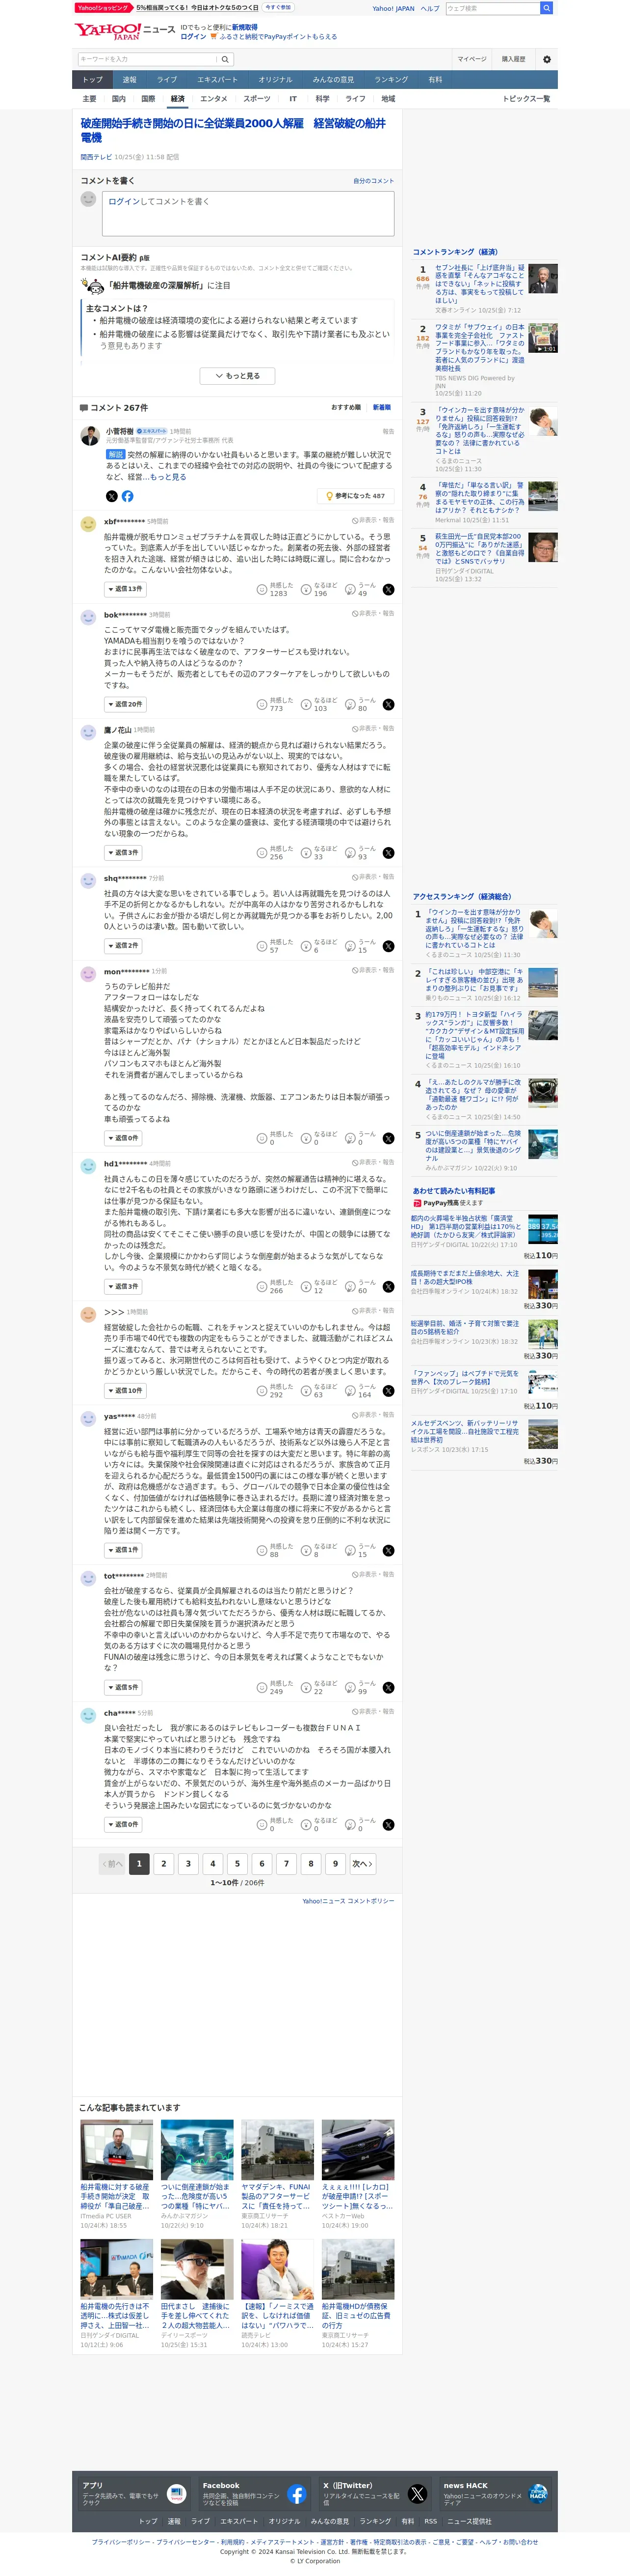Click 共感した on the xbf comment

coord(276,589)
